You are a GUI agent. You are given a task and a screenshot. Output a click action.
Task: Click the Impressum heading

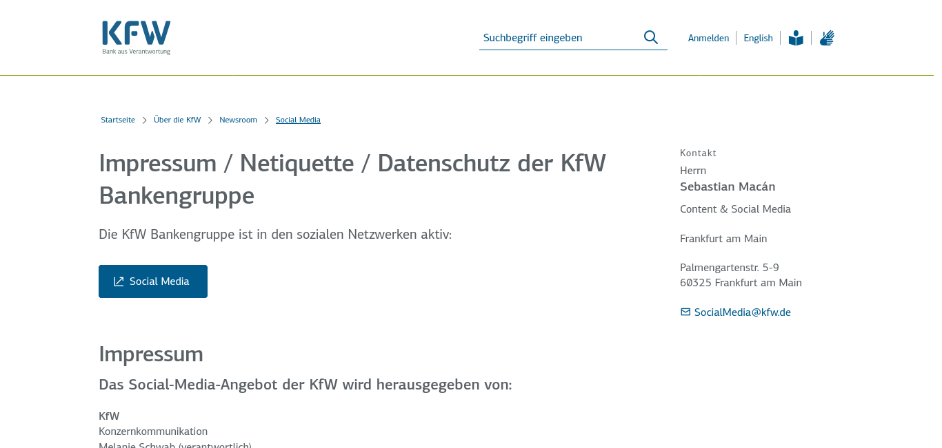151,354
